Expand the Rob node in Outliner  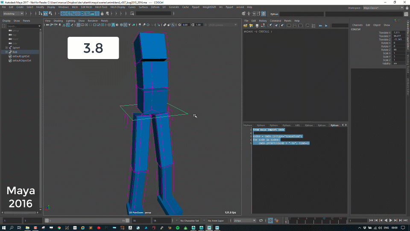point(6,52)
